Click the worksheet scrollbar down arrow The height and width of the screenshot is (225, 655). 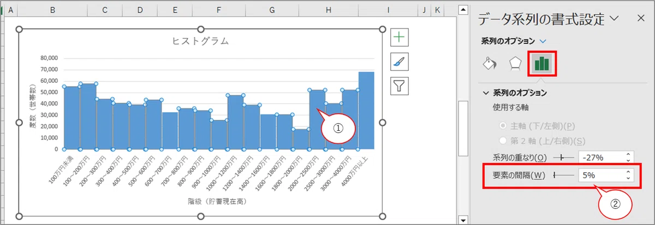[463, 220]
